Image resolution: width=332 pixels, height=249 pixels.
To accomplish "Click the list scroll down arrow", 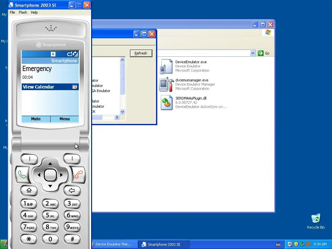I will (122, 112).
